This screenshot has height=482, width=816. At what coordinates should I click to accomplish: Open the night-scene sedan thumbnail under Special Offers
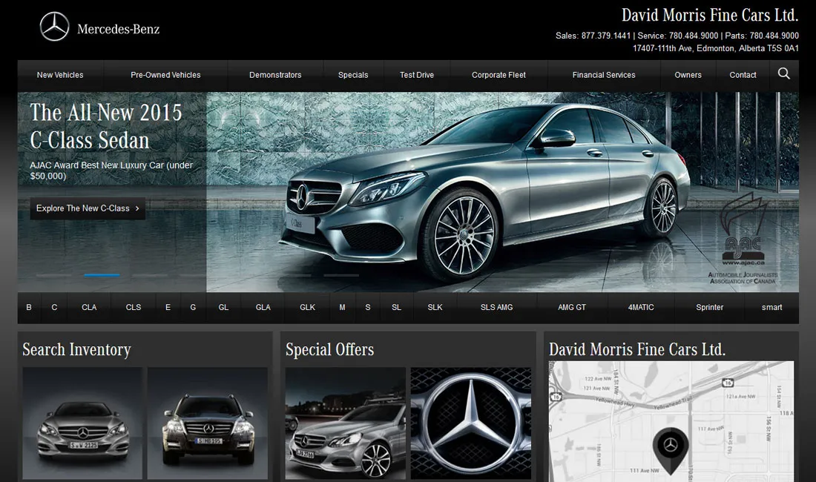[x=346, y=423]
